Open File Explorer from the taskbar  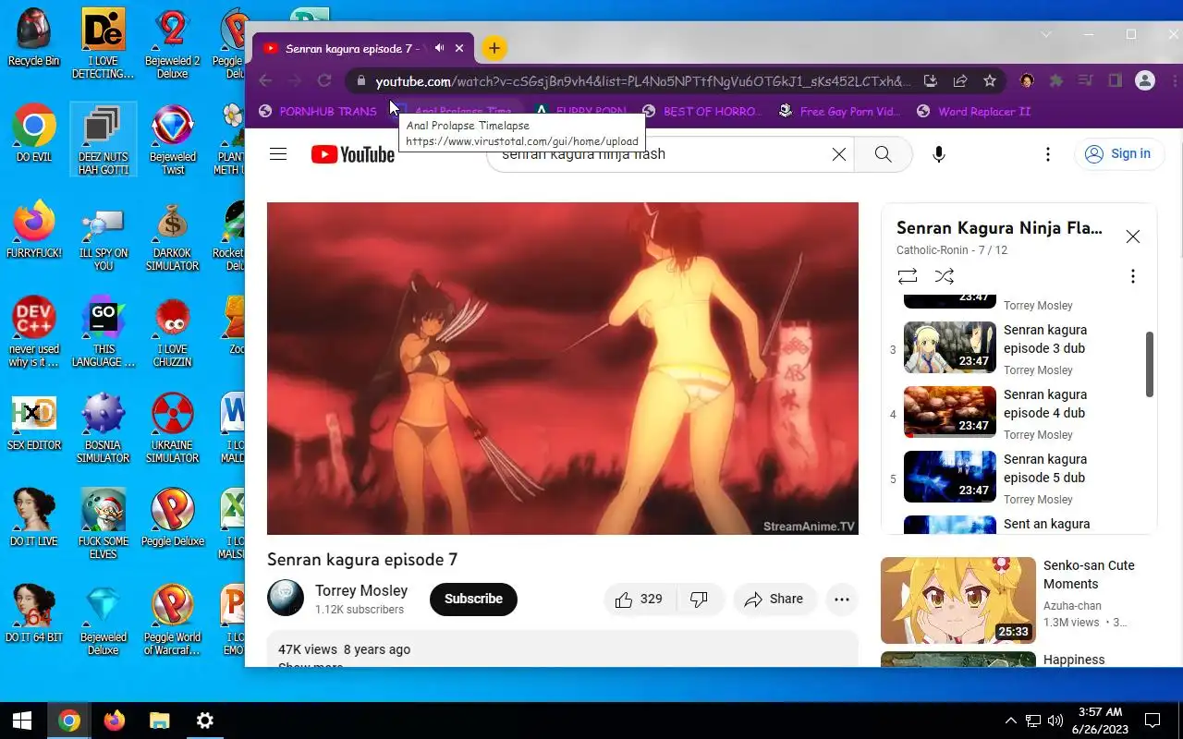coord(159,721)
